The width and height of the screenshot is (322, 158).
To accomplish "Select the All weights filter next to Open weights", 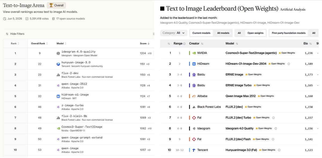I will point(239,33).
